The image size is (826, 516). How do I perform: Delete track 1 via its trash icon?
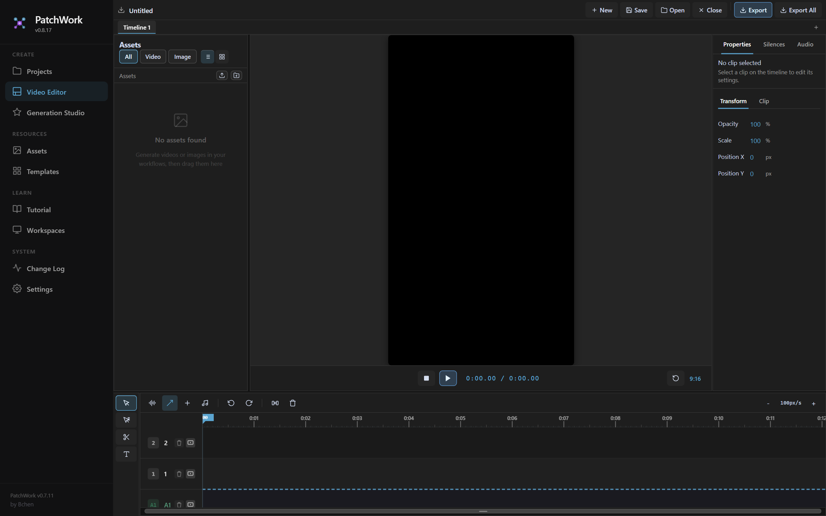click(x=179, y=474)
